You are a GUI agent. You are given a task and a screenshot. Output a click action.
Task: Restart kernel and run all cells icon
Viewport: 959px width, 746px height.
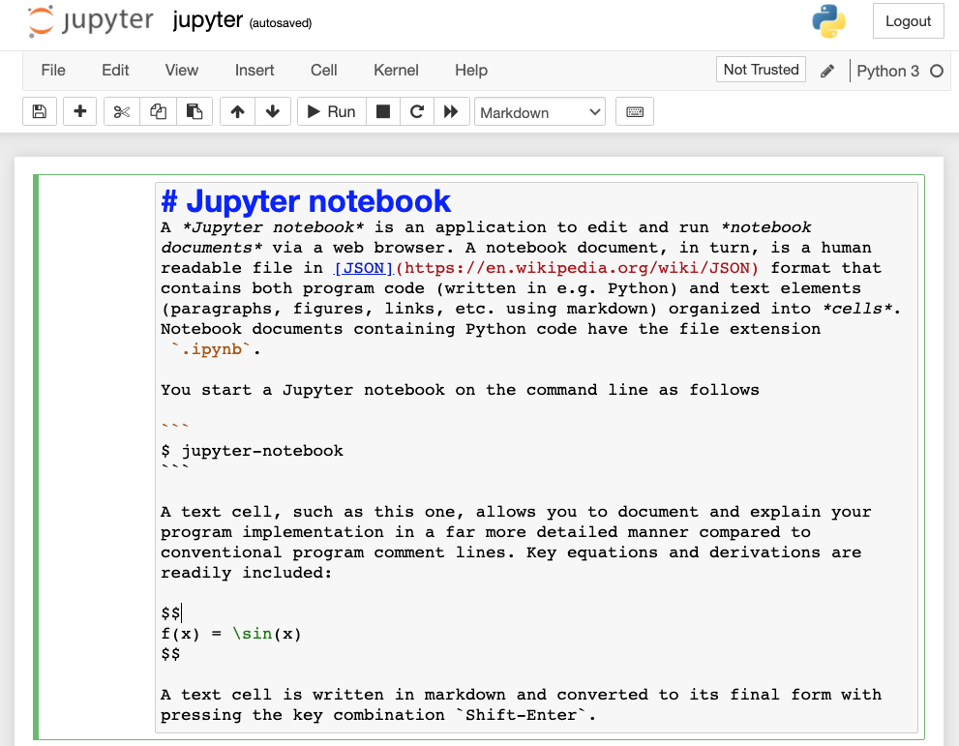[451, 111]
